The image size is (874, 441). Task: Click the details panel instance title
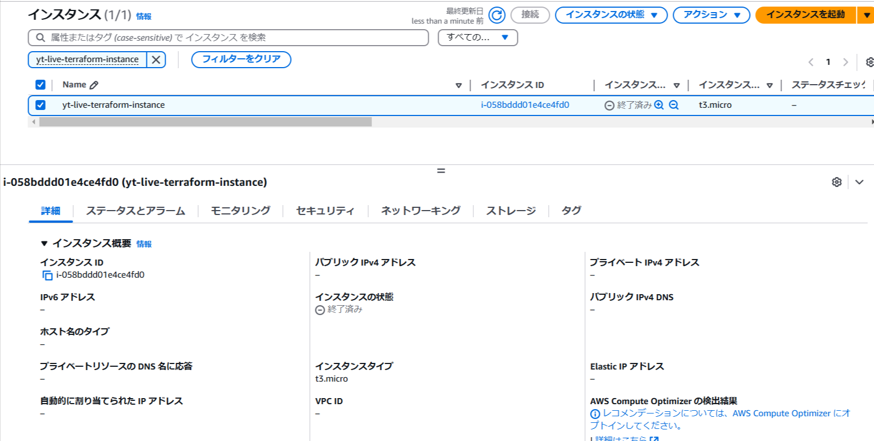[135, 182]
